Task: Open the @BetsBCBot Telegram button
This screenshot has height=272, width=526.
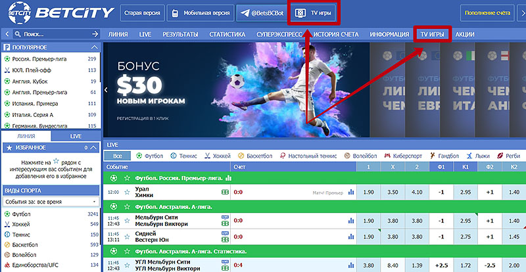Action: pyautogui.click(x=262, y=13)
